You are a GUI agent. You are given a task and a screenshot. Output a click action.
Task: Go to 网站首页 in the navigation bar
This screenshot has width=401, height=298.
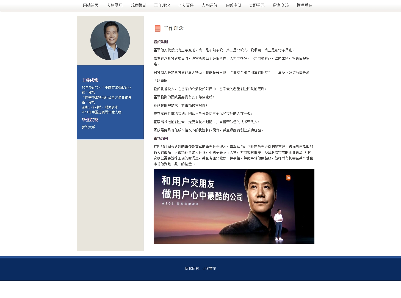click(91, 5)
